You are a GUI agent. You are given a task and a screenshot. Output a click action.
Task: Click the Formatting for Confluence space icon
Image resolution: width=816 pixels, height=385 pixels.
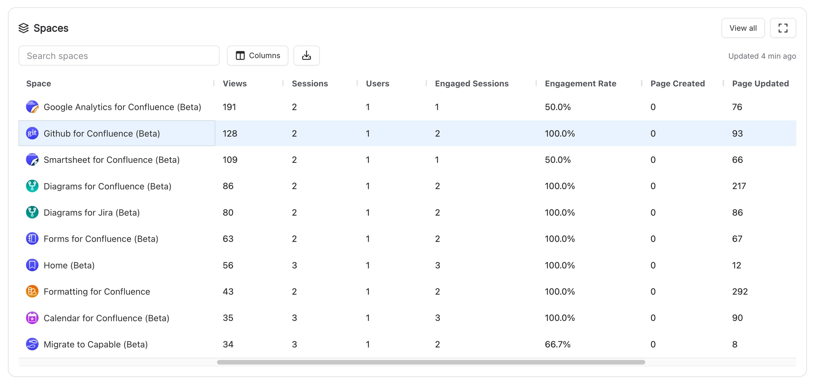tap(32, 291)
